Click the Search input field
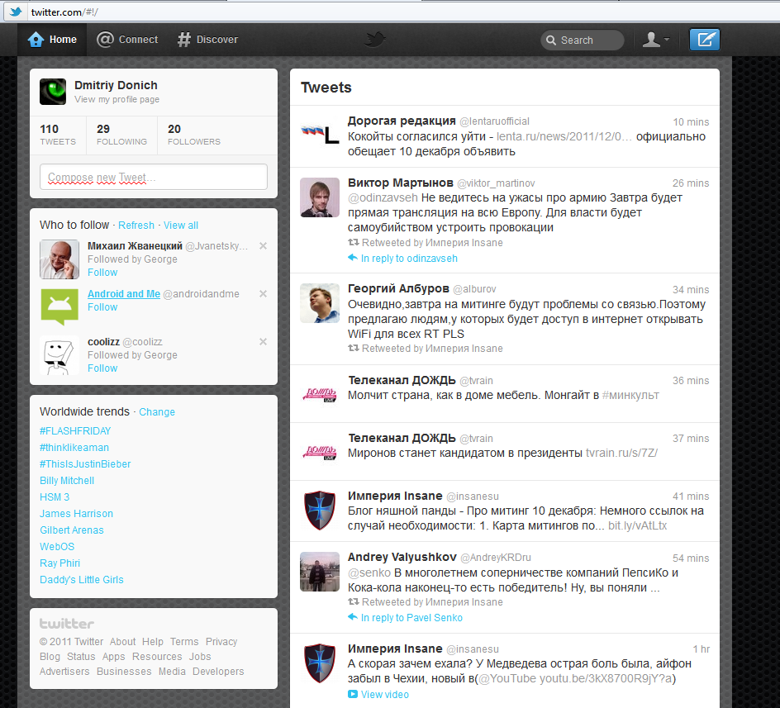Viewport: 780px width, 708px height. (x=582, y=40)
